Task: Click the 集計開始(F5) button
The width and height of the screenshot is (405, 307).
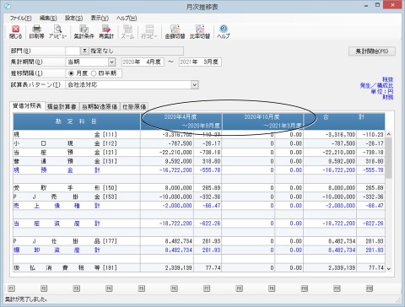Action: point(372,51)
